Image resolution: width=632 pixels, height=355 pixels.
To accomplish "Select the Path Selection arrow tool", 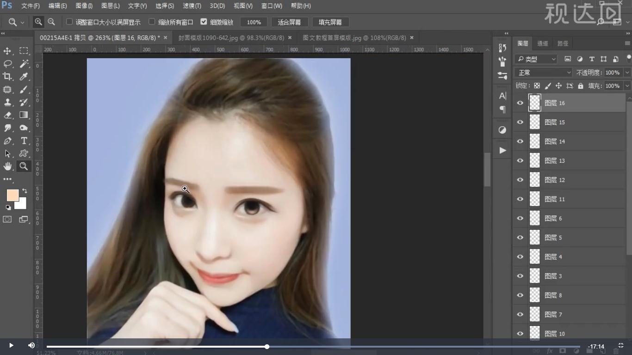I will 7,153.
